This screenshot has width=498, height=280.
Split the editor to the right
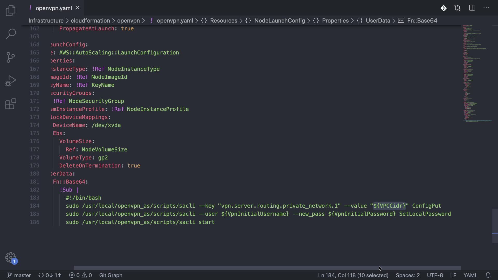click(472, 8)
